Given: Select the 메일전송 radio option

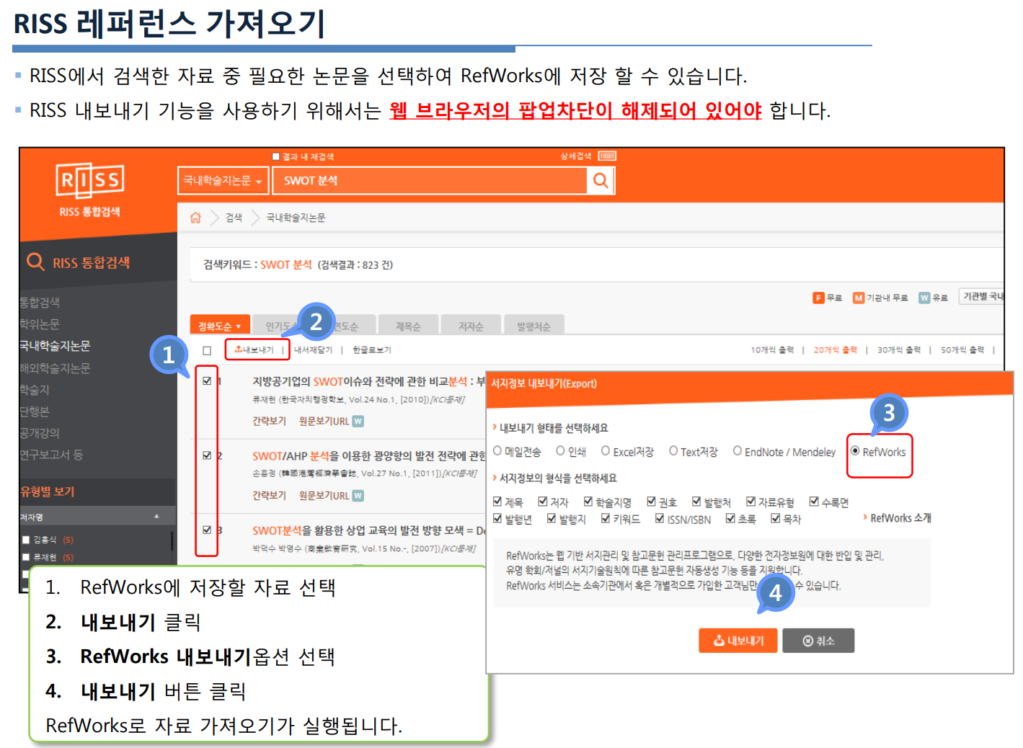Looking at the screenshot, I should pyautogui.click(x=497, y=451).
